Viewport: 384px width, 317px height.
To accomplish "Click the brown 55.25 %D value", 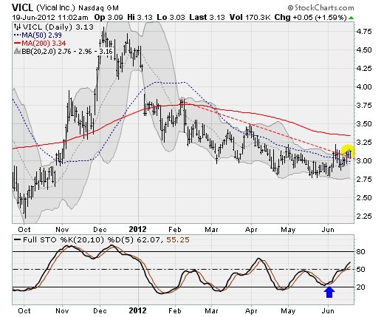I will click(x=178, y=240).
